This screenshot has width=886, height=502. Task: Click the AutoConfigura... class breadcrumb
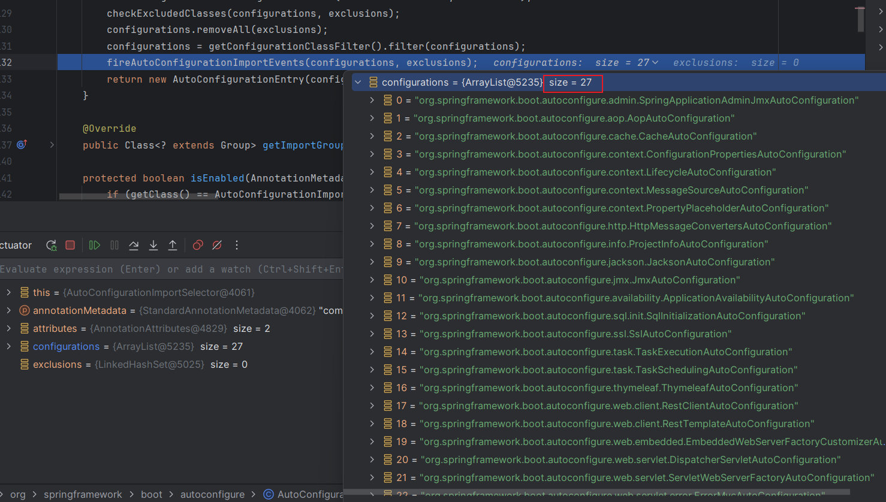tap(304, 494)
